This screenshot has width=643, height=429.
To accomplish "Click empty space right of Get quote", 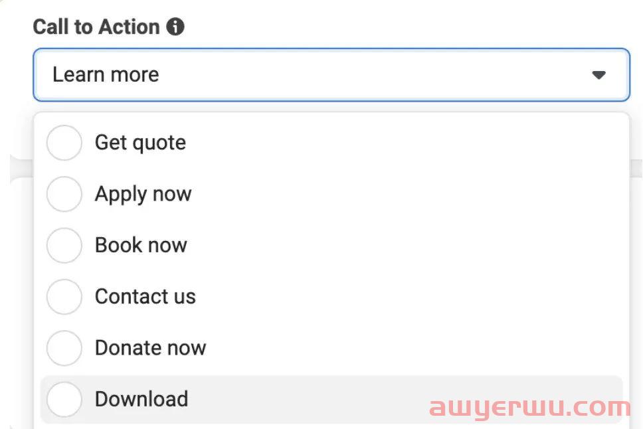I will 399,143.
